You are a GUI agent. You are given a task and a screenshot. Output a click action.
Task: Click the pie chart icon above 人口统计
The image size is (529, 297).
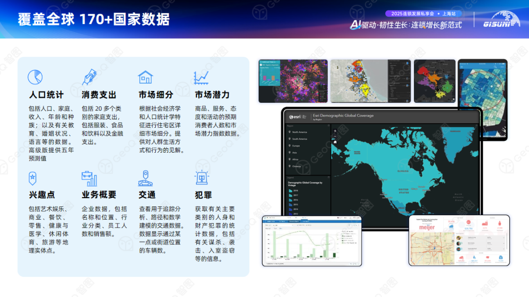point(35,77)
